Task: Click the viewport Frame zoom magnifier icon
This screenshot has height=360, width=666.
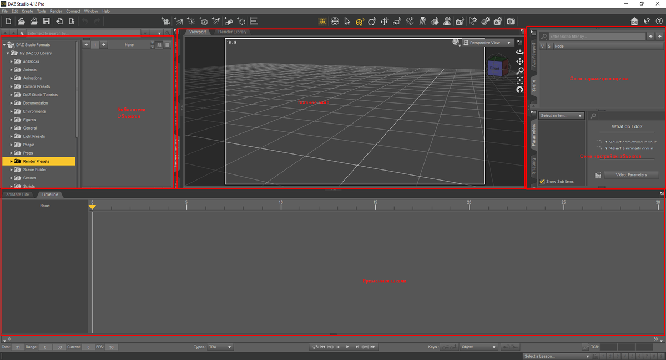Action: (x=520, y=71)
